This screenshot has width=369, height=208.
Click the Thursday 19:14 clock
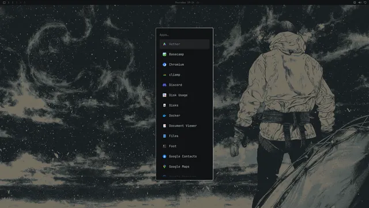[x=184, y=2]
